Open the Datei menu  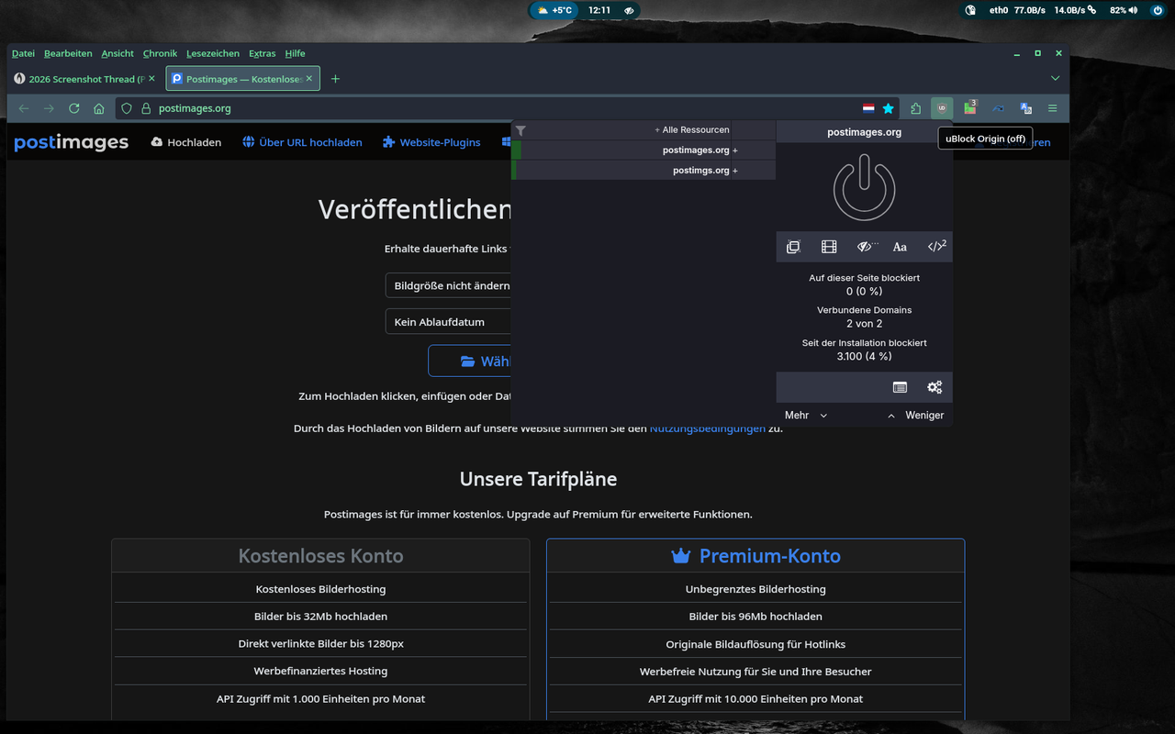tap(23, 53)
